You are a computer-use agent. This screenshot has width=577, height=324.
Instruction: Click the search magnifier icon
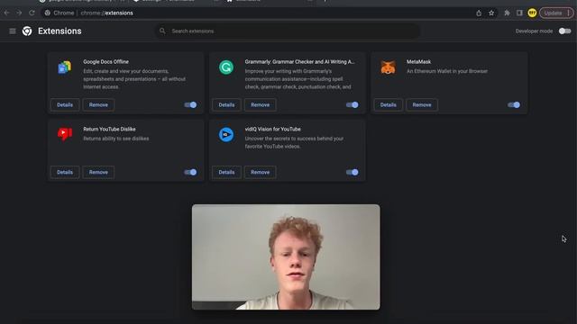[x=162, y=31]
